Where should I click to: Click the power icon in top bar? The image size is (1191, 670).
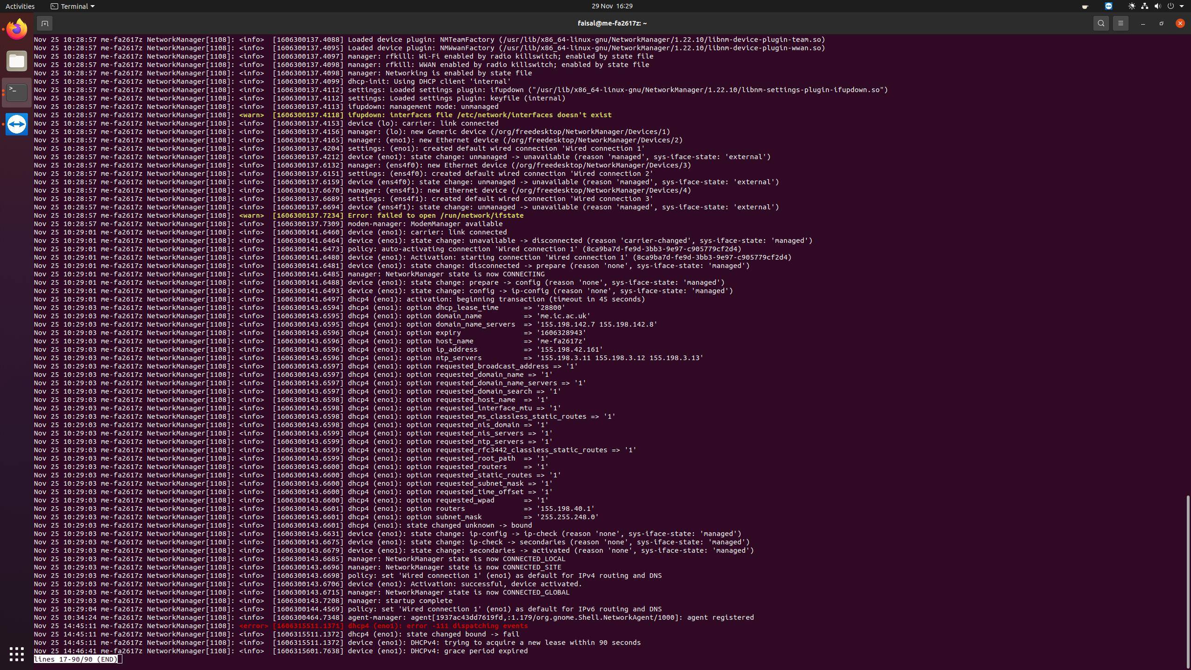tap(1171, 6)
